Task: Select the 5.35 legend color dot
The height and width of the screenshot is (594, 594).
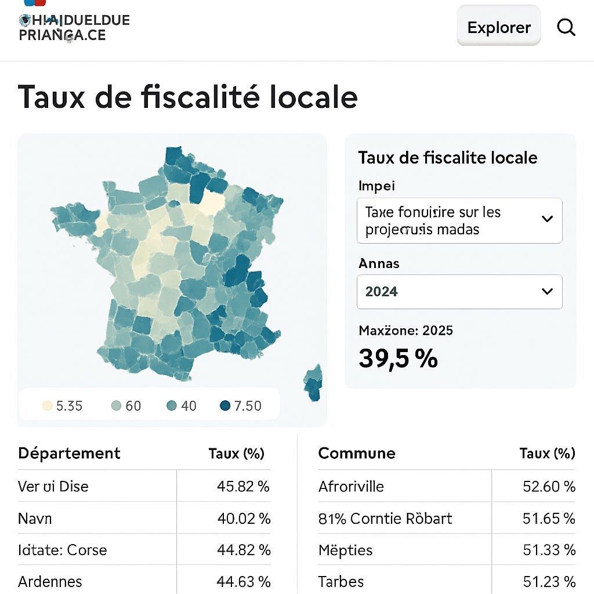Action: pos(48,405)
